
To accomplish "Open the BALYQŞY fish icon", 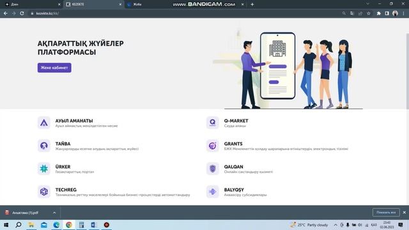I will 213,192.
